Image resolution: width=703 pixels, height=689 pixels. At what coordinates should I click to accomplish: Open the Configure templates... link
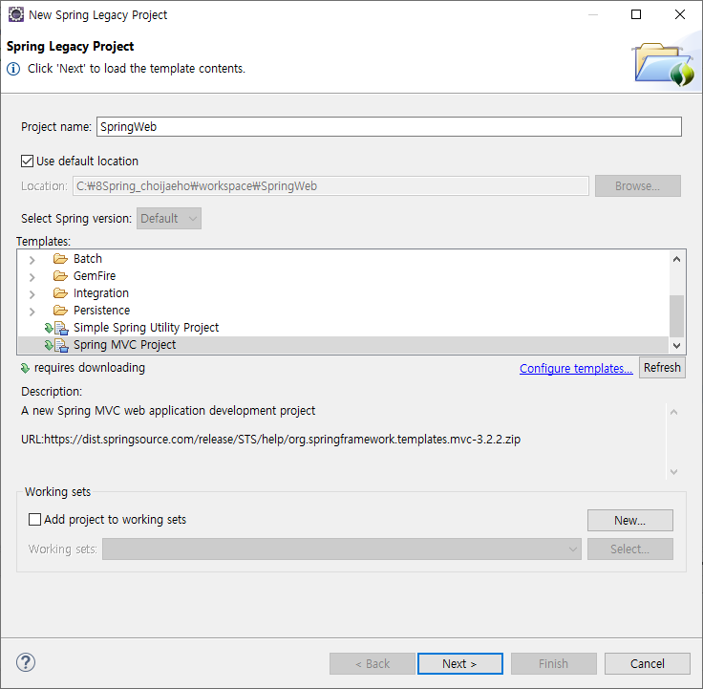(576, 368)
